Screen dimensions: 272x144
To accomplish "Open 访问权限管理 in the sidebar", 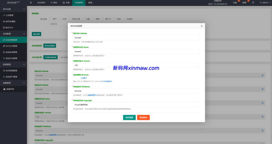I will (14, 71).
